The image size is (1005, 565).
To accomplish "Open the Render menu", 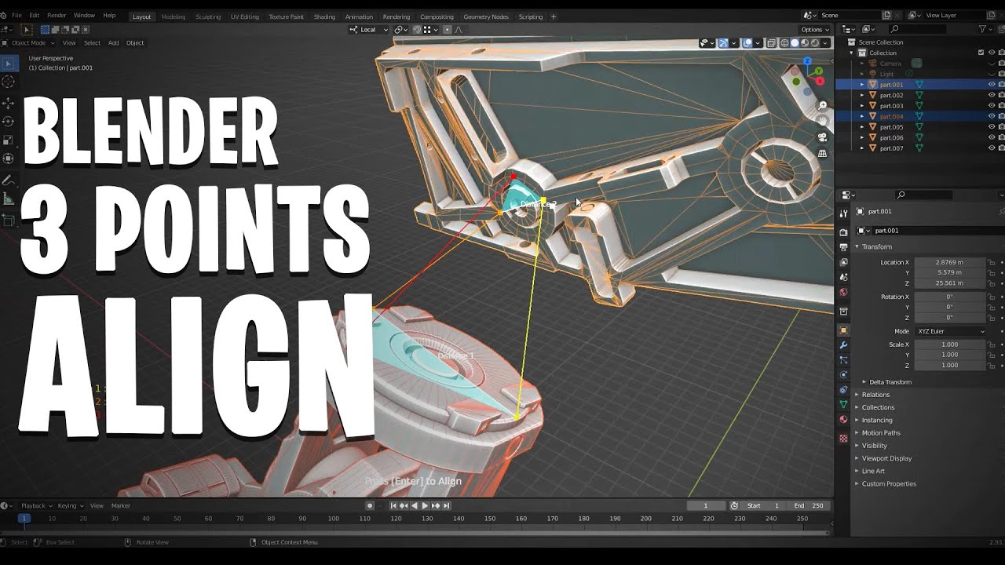I will tap(57, 16).
